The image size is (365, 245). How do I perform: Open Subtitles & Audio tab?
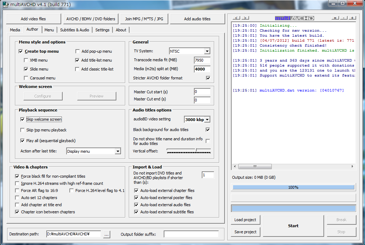pyautogui.click(x=74, y=30)
